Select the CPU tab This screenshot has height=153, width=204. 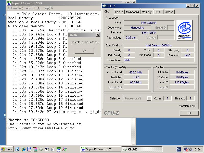point(108,11)
